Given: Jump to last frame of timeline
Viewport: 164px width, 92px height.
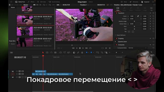Looking at the screenshot, I should pyautogui.click(x=87, y=48).
